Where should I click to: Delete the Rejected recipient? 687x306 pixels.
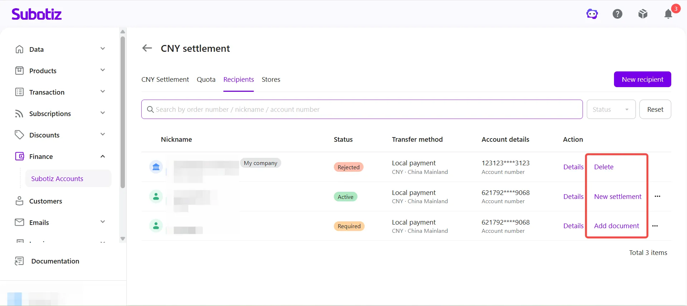click(x=604, y=167)
